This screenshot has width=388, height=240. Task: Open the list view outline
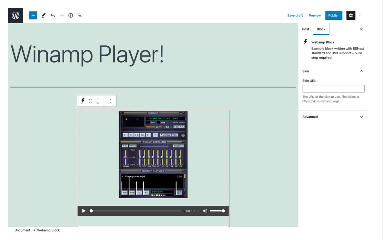(80, 15)
